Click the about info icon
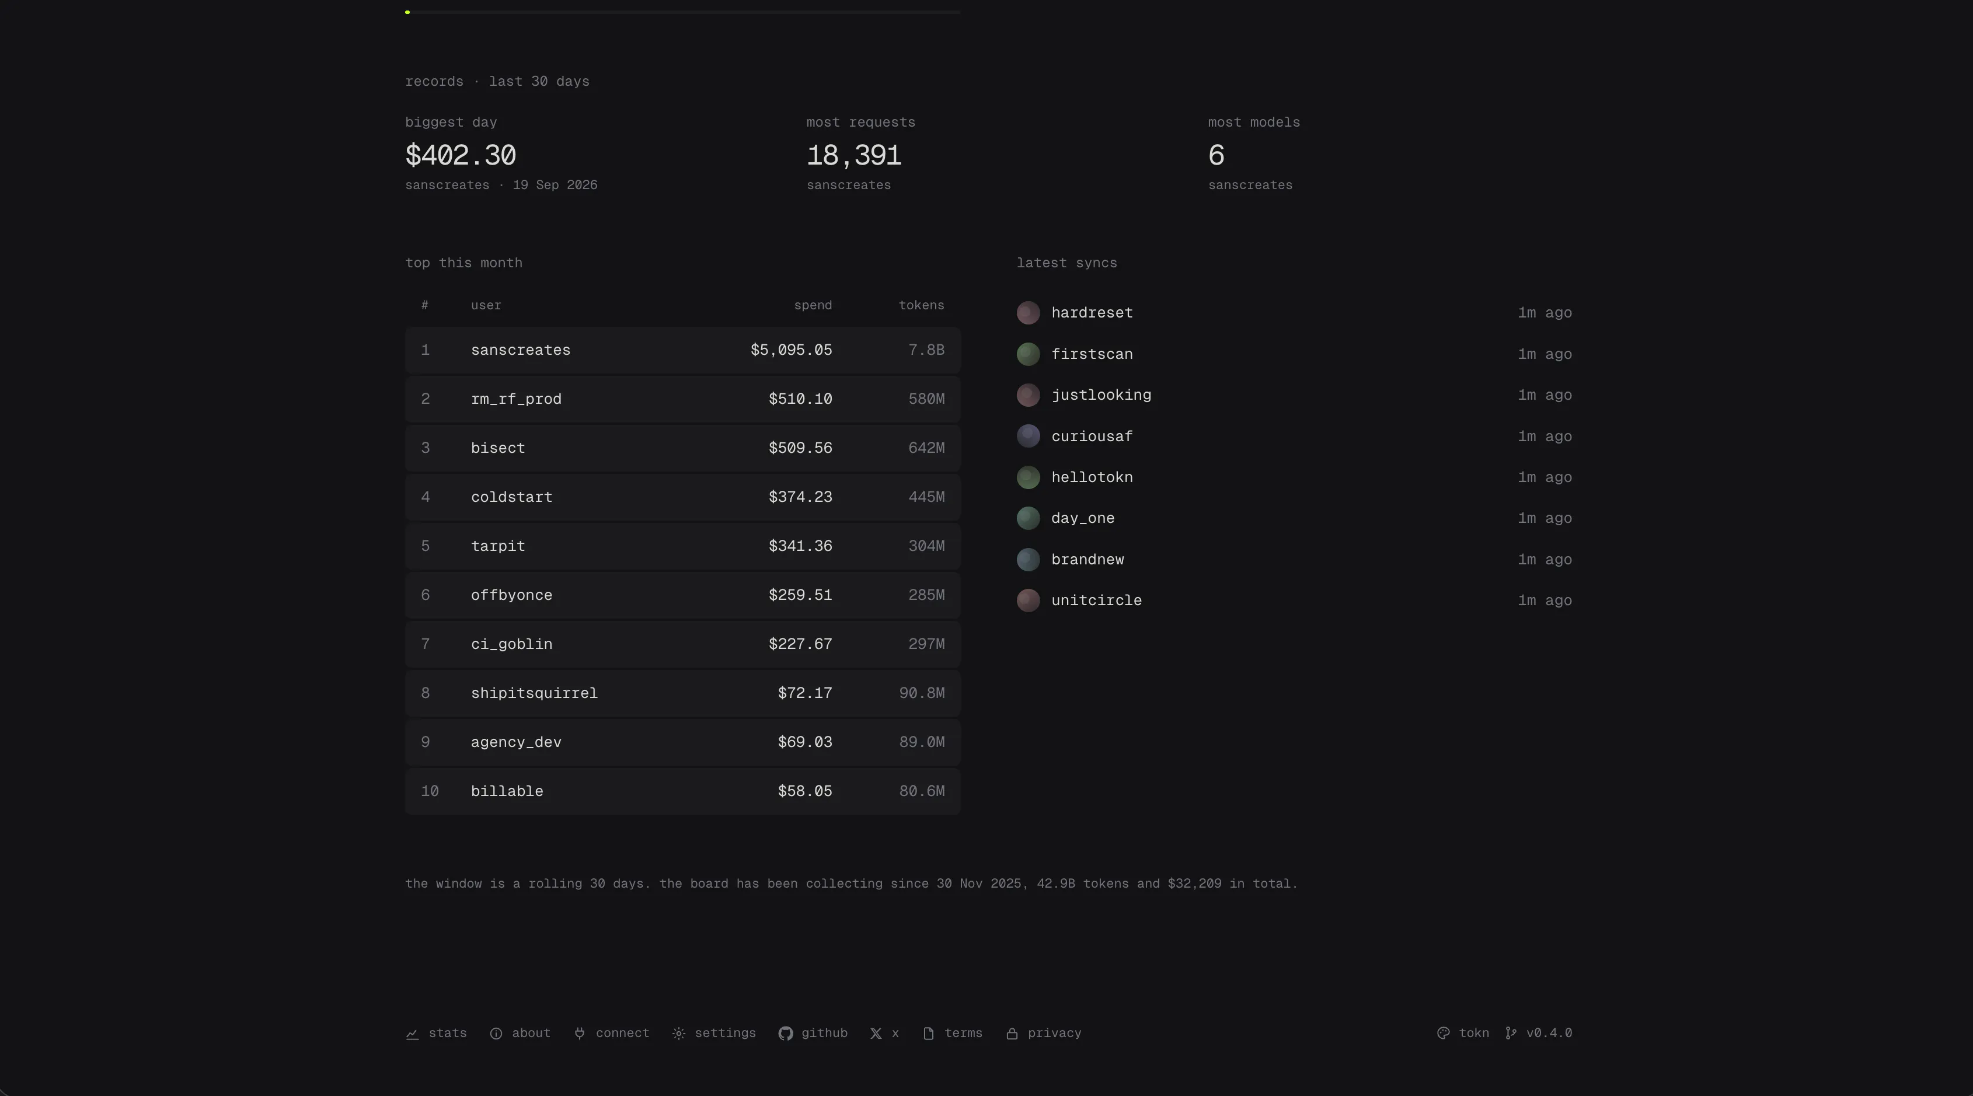1973x1096 pixels. click(496, 1033)
